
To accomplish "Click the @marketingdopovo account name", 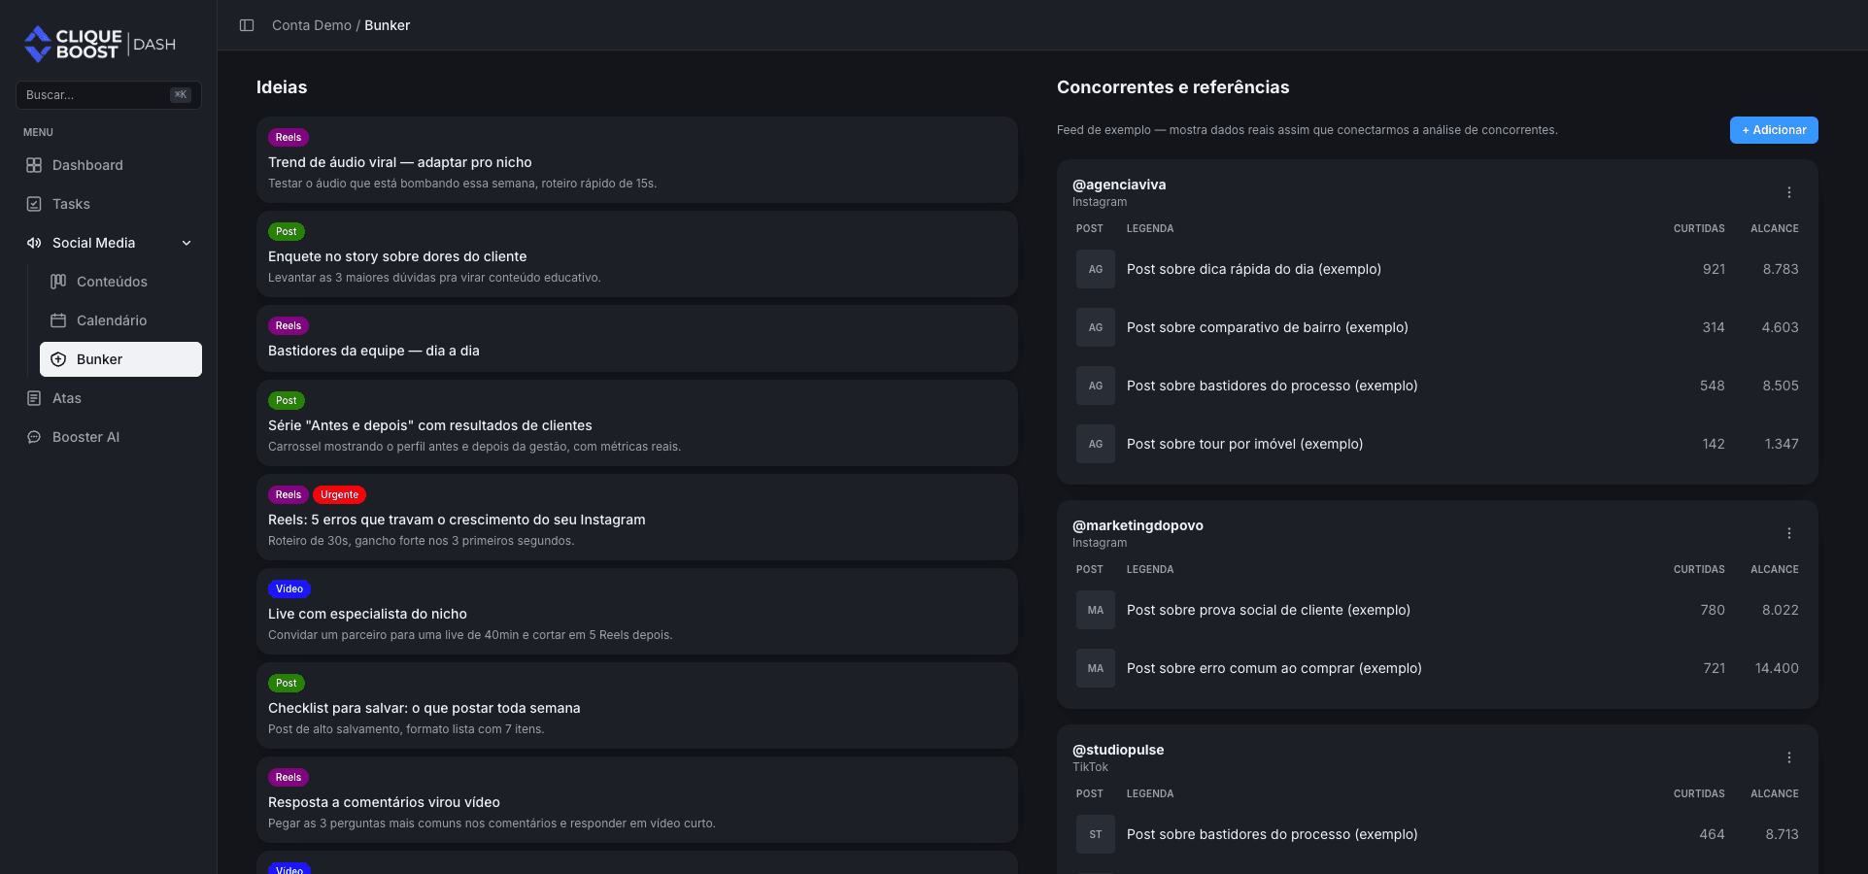I will coord(1138,525).
